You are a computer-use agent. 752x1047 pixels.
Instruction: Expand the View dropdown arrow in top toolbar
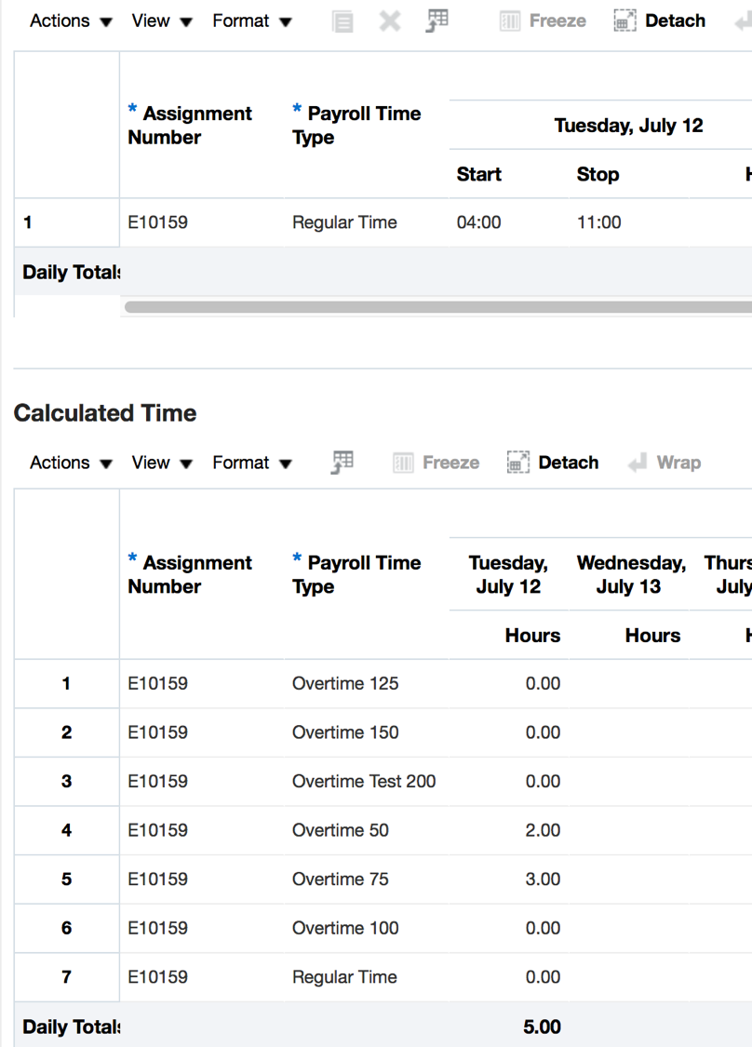pos(186,20)
